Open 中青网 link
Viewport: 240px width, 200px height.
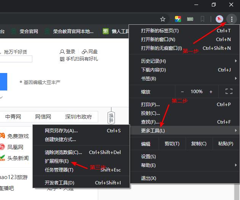pyautogui.click(x=13, y=117)
